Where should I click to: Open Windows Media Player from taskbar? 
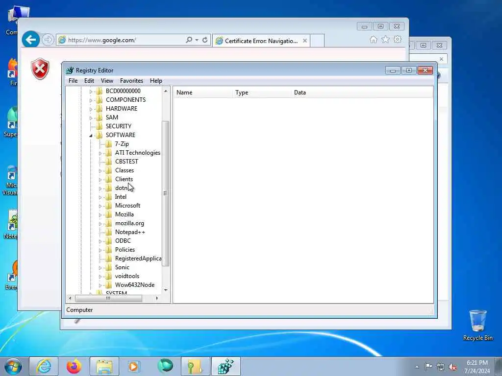tap(134, 366)
